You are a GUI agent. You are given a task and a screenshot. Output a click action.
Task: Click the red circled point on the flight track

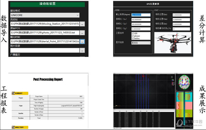(x=143, y=76)
